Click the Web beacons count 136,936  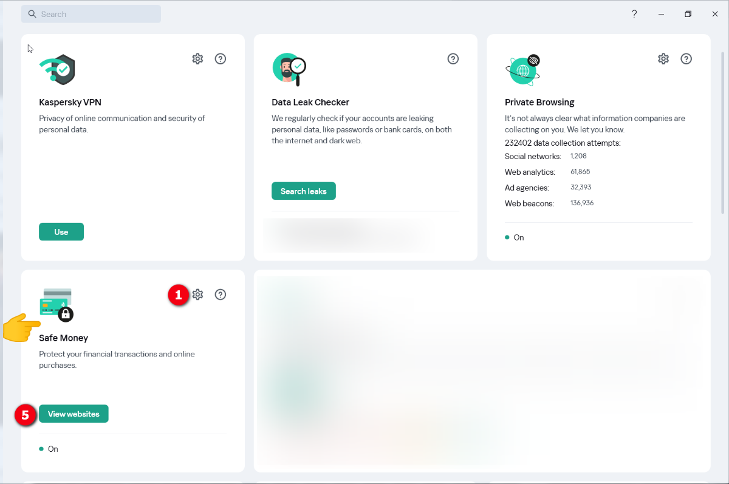(x=582, y=203)
